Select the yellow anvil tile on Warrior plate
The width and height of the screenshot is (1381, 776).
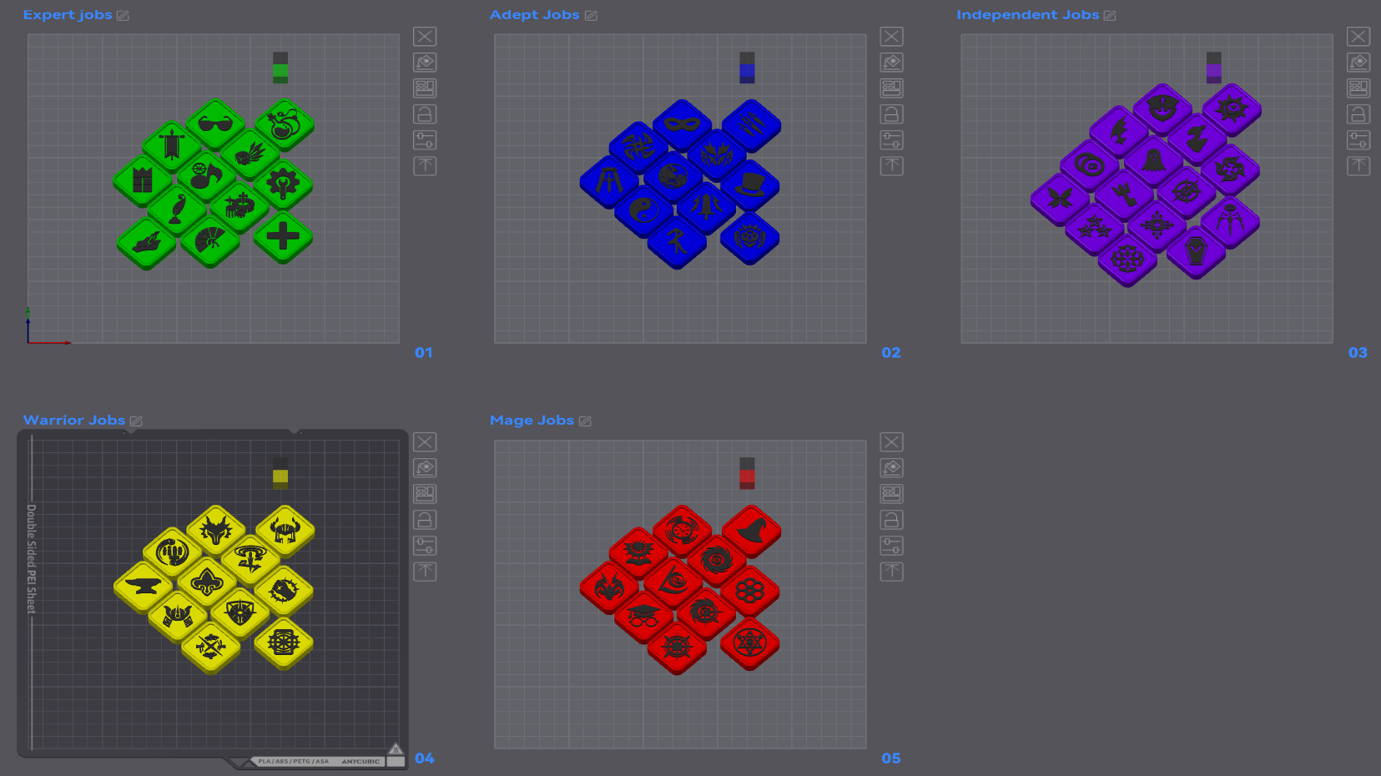pos(144,587)
